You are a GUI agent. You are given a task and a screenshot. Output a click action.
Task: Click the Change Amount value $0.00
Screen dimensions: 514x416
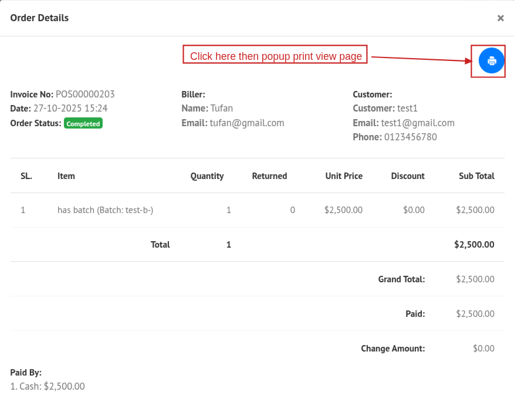pos(483,349)
